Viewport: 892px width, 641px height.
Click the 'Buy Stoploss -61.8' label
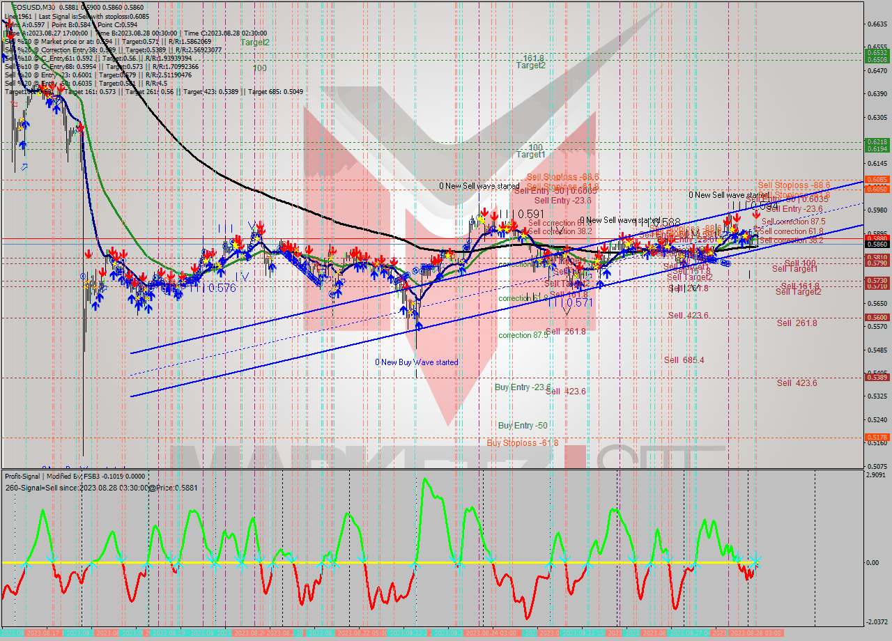point(523,442)
